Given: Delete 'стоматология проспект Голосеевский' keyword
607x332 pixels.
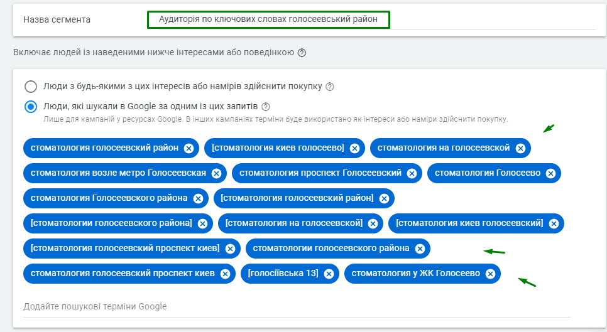Looking at the screenshot, I should [x=412, y=173].
